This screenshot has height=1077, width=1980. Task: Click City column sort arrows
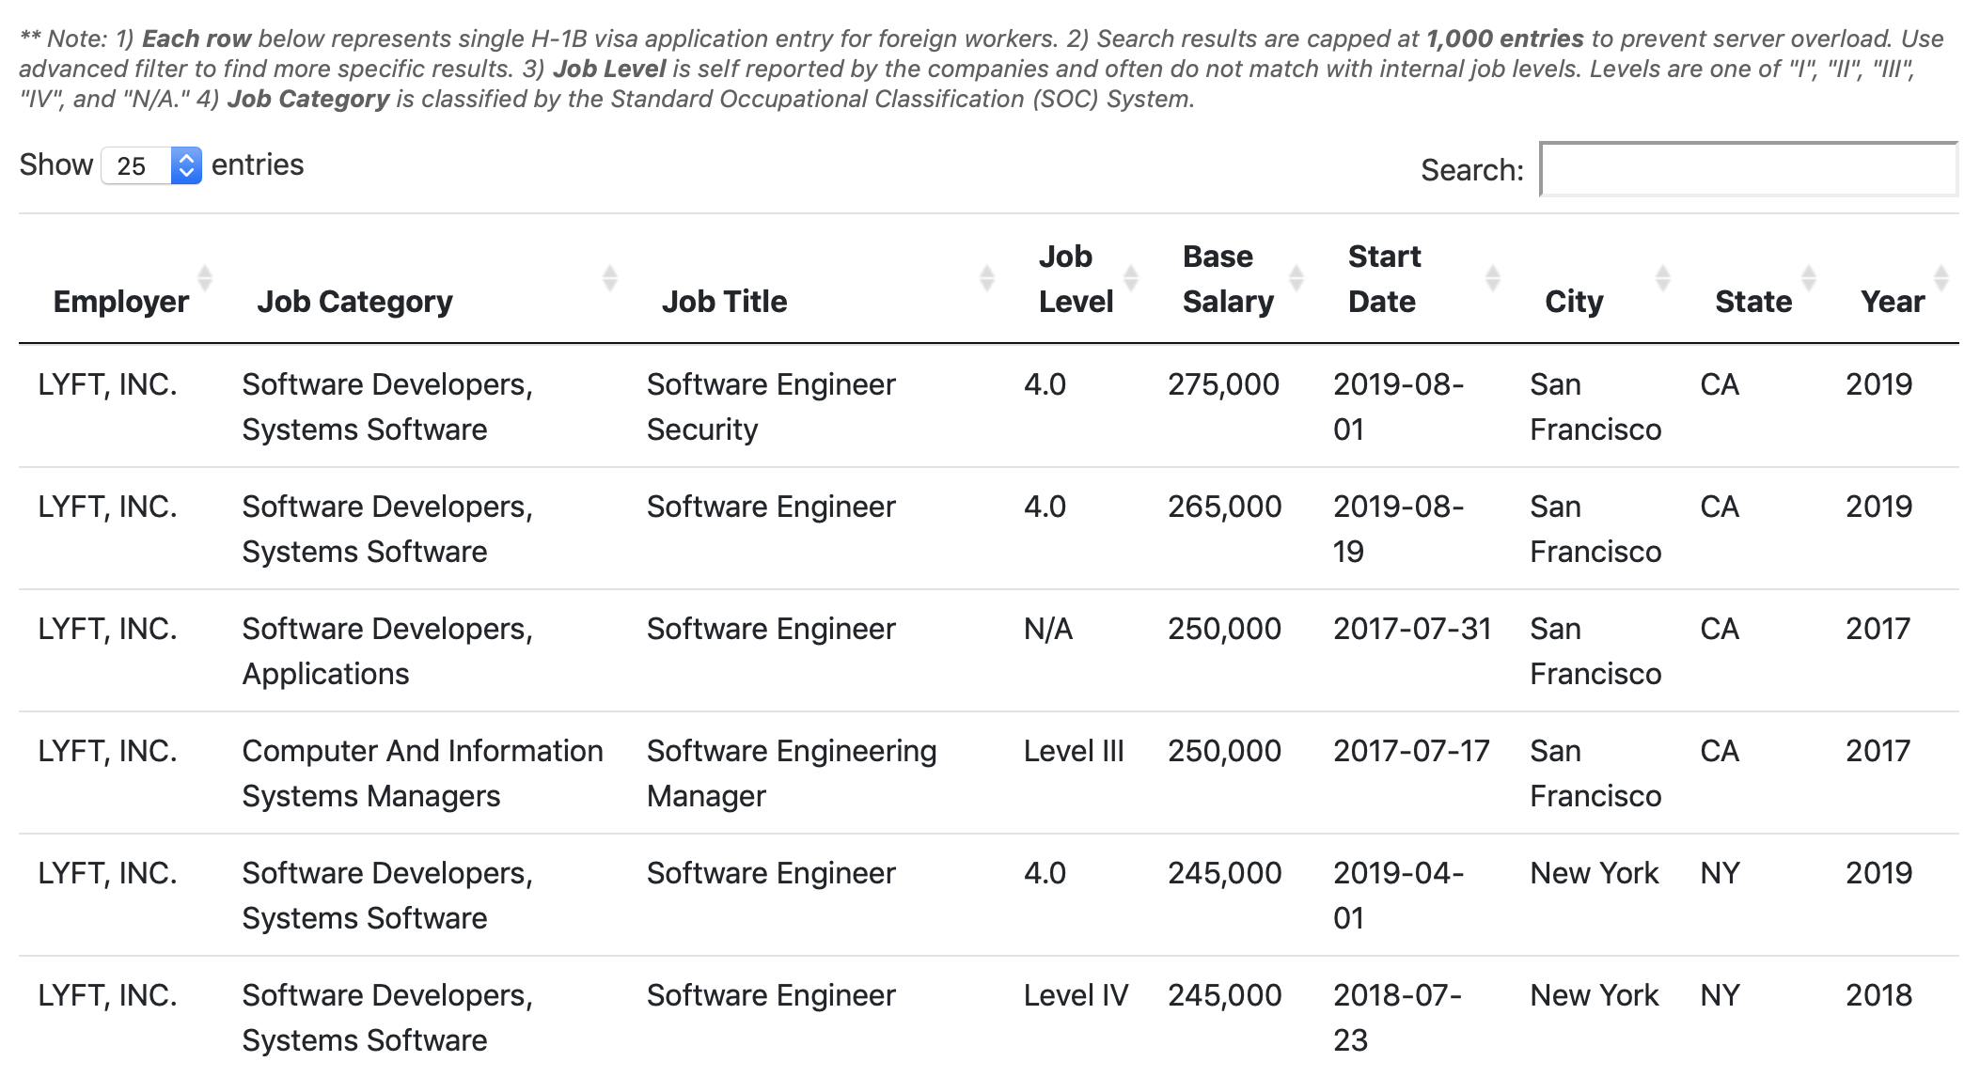pyautogui.click(x=1662, y=278)
